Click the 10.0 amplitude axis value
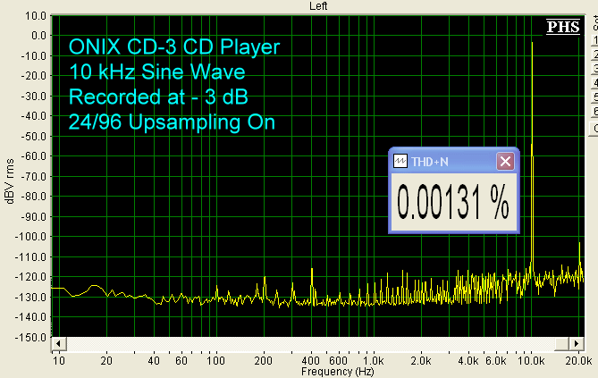Image resolution: width=598 pixels, height=378 pixels. (x=35, y=16)
